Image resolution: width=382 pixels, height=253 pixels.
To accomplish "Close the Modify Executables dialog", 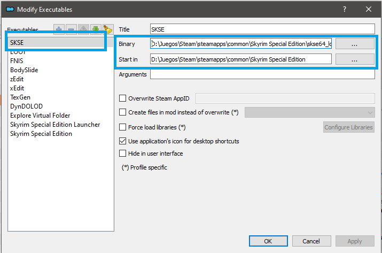I will tap(369, 9).
